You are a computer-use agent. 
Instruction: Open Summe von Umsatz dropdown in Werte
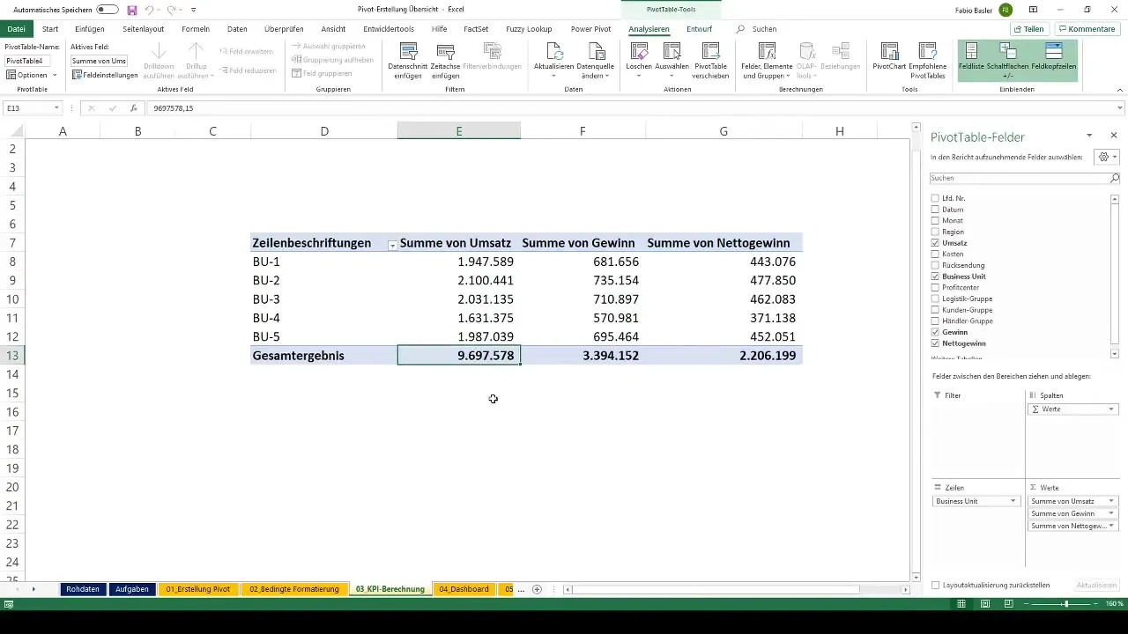click(1111, 501)
